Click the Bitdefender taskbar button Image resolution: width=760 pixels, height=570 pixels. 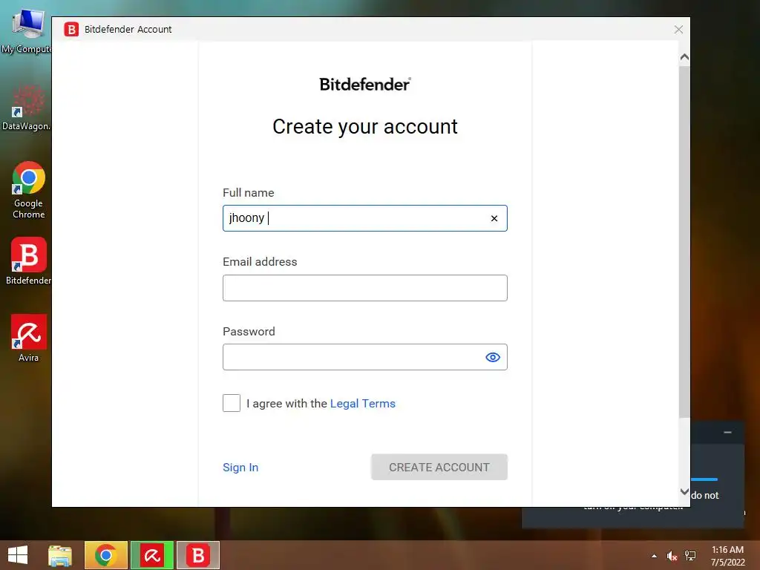coord(198,555)
